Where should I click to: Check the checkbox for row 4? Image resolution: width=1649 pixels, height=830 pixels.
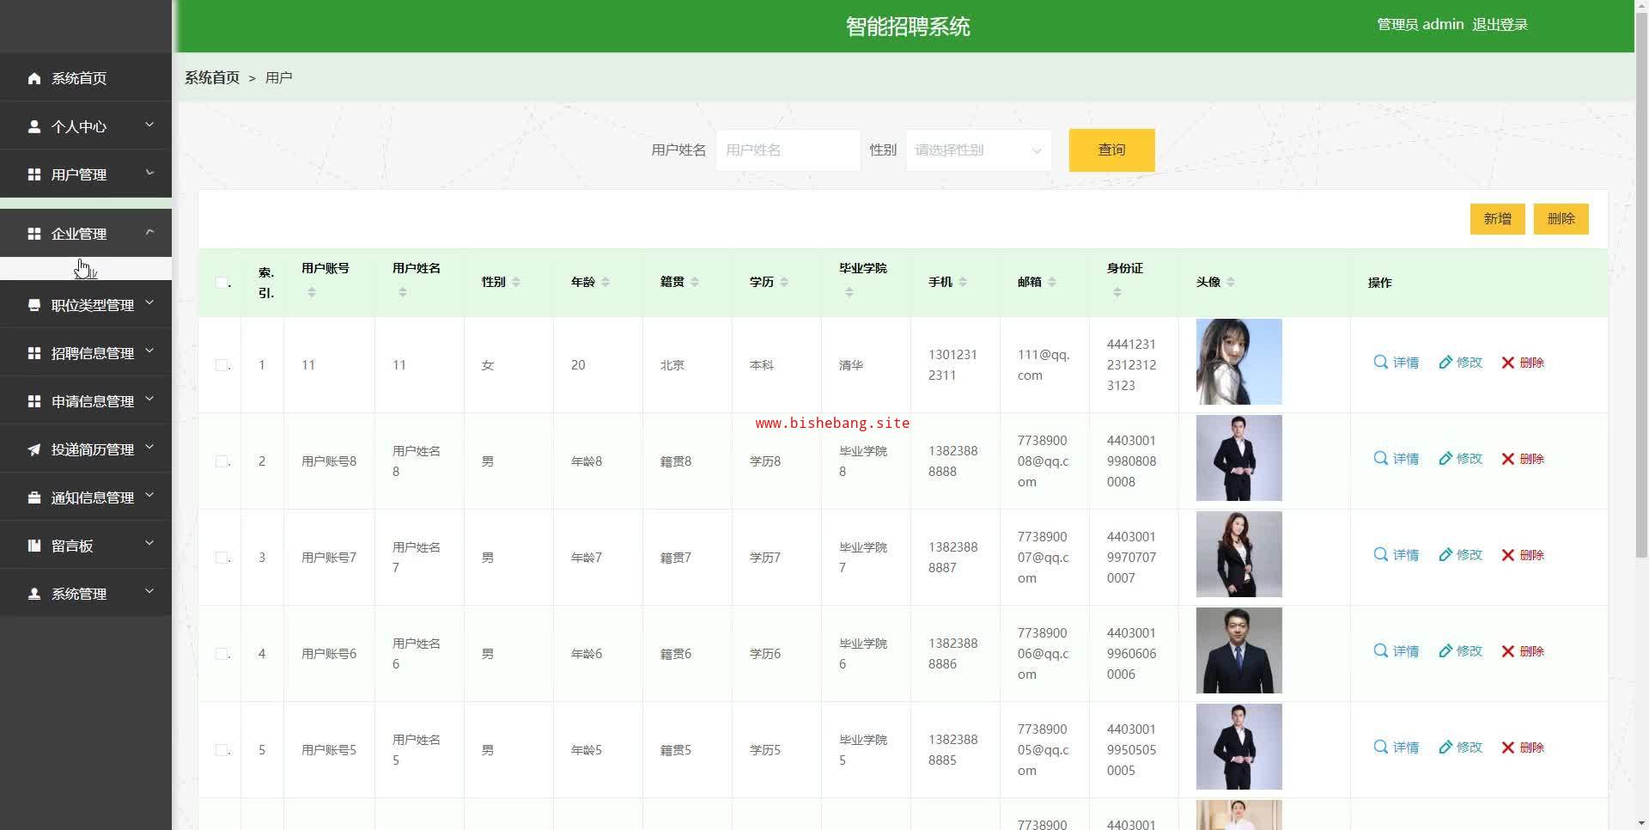(x=222, y=654)
